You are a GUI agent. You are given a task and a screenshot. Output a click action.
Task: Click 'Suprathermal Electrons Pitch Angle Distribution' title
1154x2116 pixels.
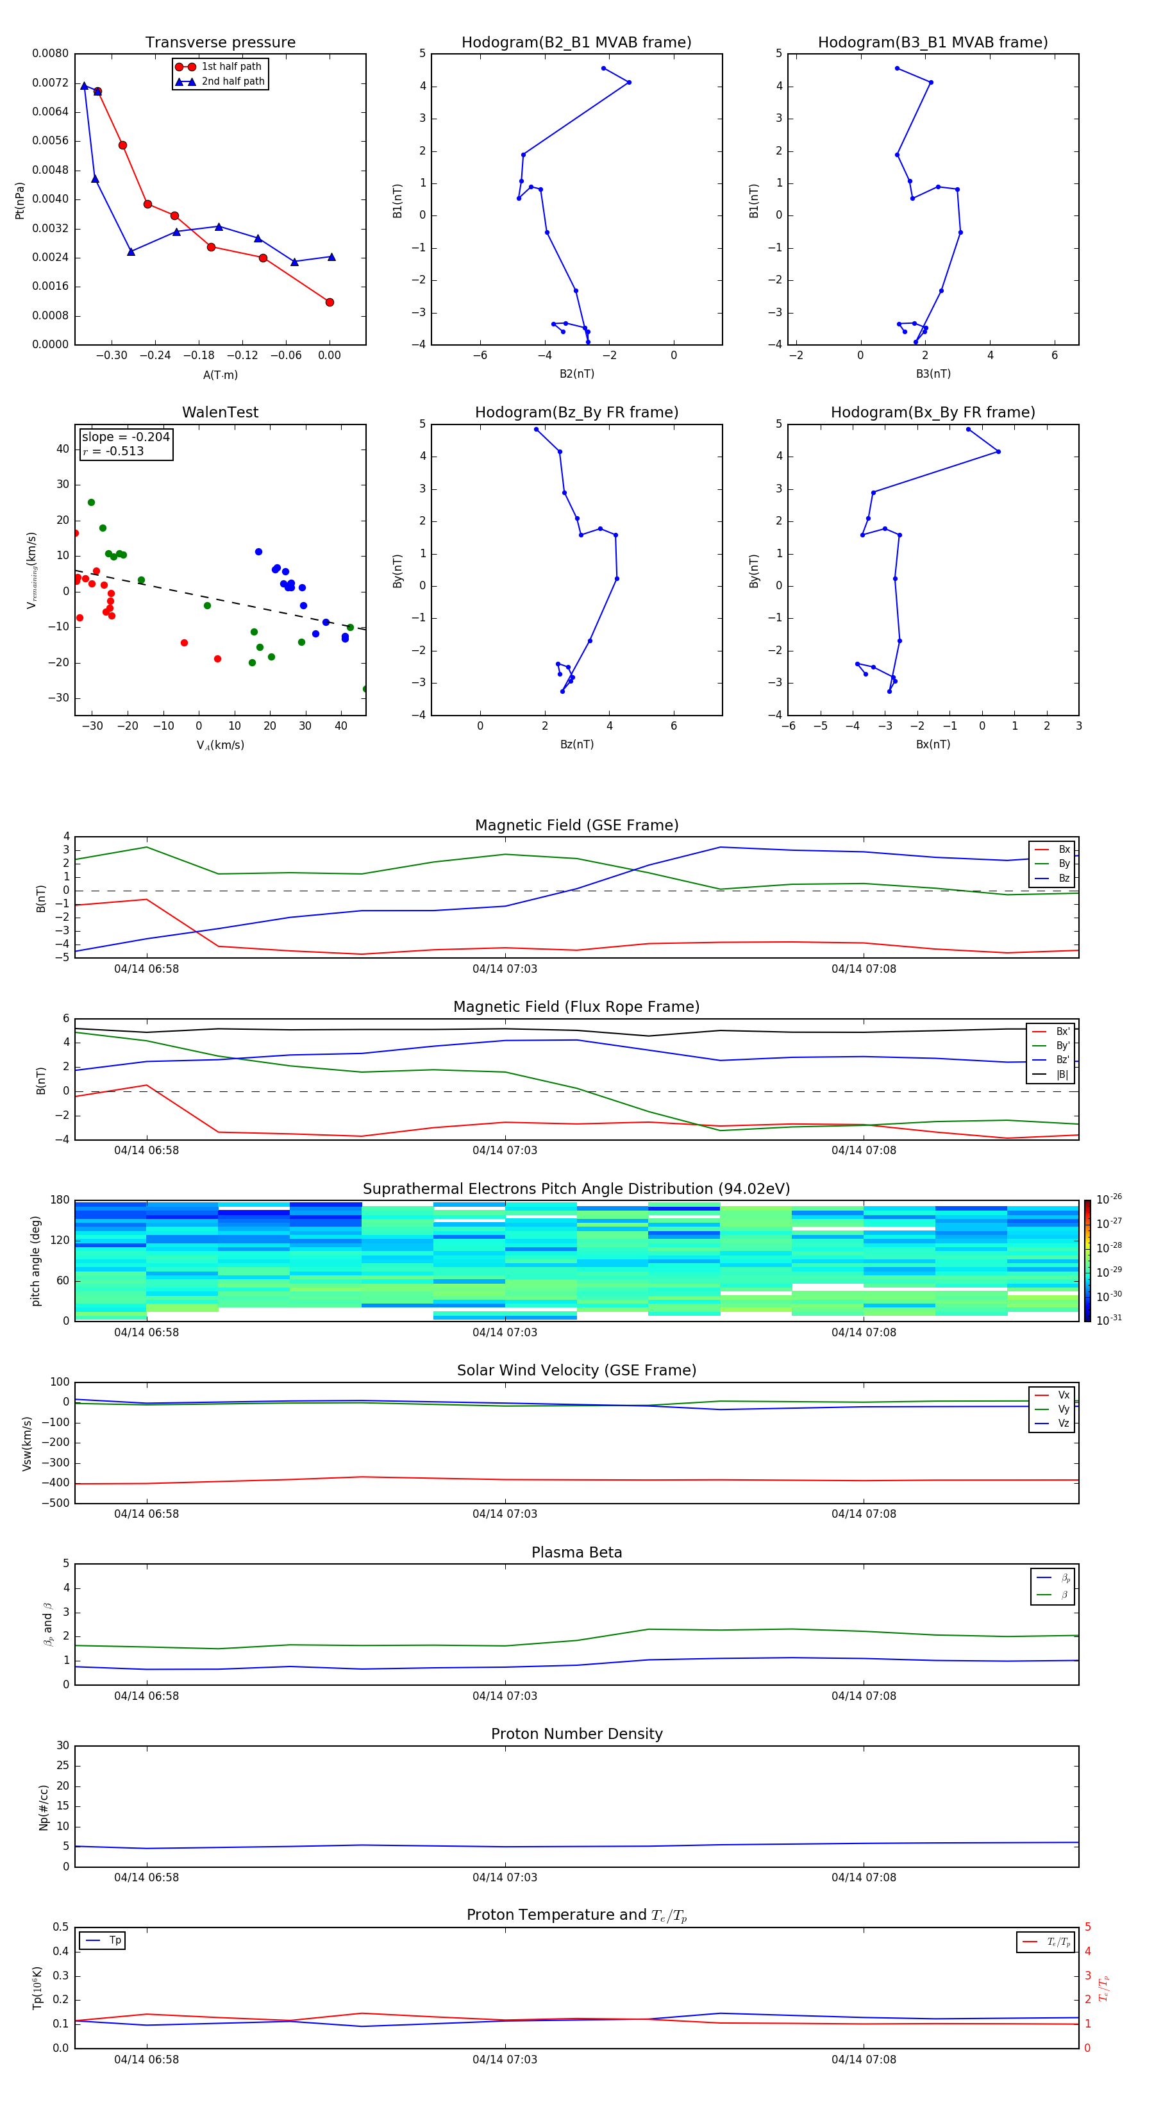pos(576,1189)
